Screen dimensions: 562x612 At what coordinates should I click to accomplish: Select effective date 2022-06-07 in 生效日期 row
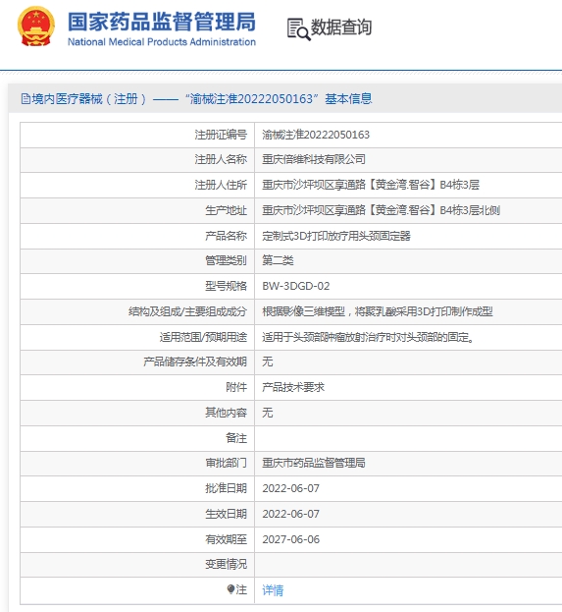click(290, 514)
